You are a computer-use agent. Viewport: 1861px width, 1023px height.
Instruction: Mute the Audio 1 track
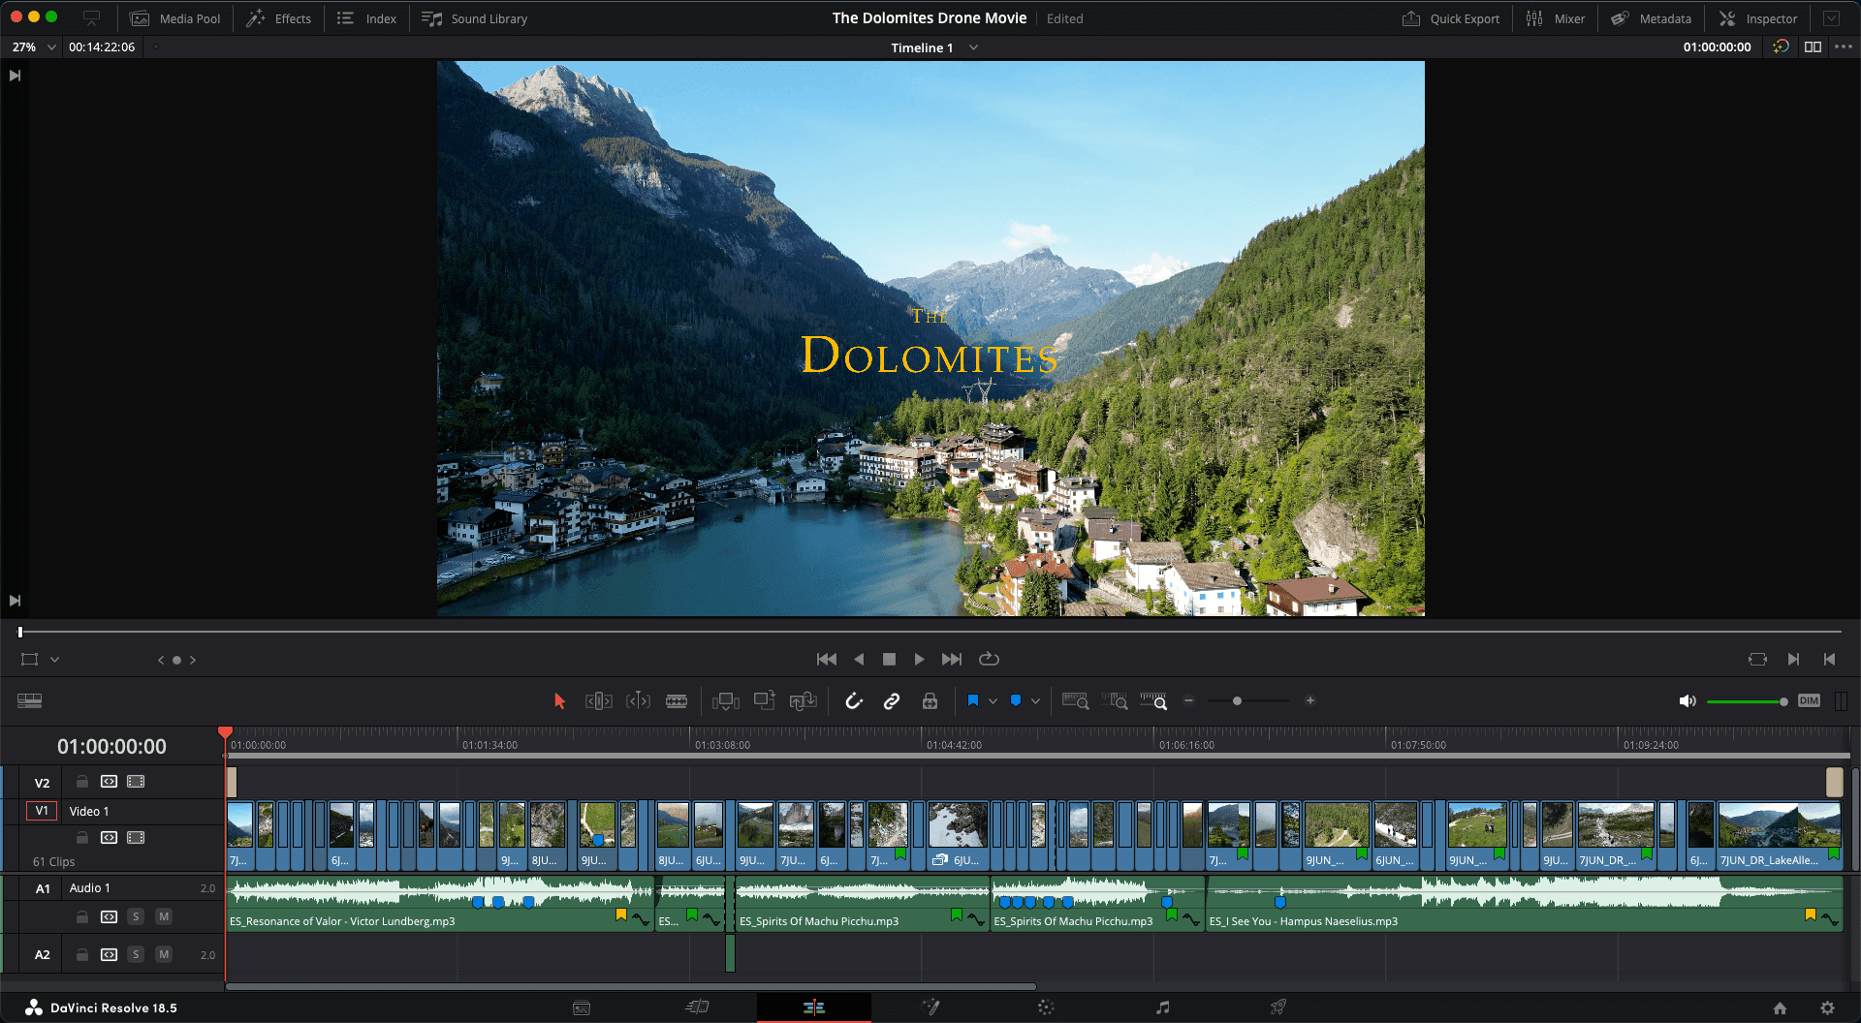point(164,916)
